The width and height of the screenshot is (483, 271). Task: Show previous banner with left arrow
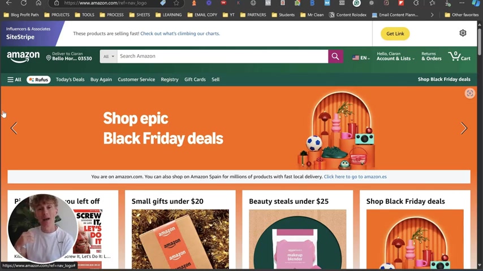14,128
